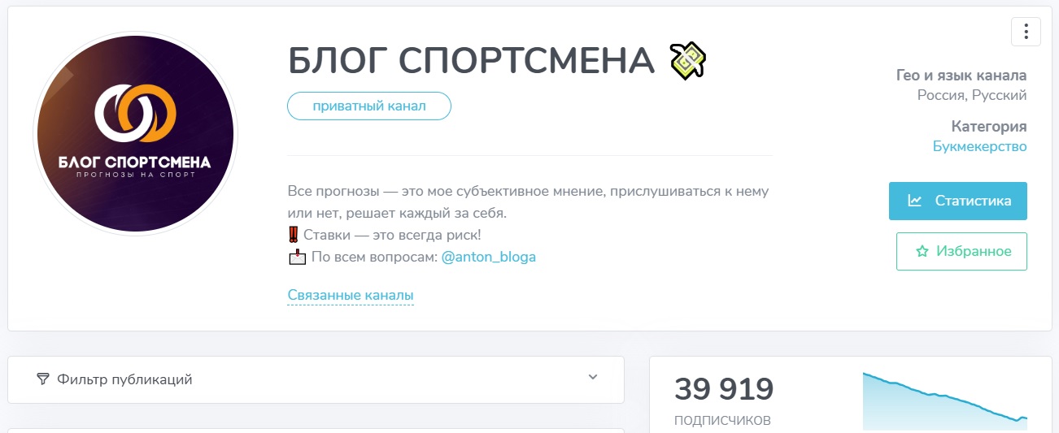1059x433 pixels.
Task: Expand Фильтр публикаций chevron arrow
Action: coord(593,377)
